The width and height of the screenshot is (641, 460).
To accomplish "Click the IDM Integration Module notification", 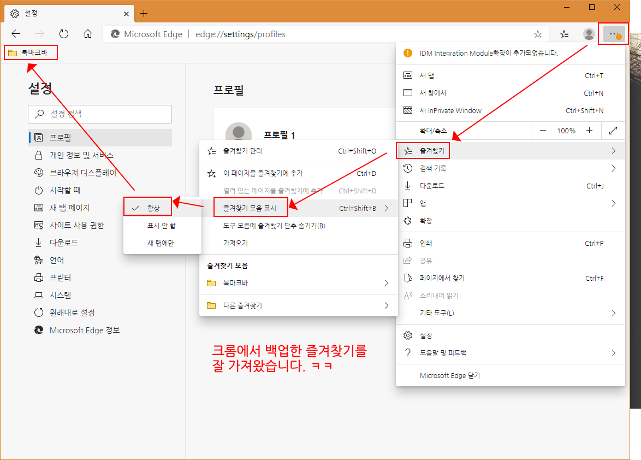I will [x=510, y=53].
